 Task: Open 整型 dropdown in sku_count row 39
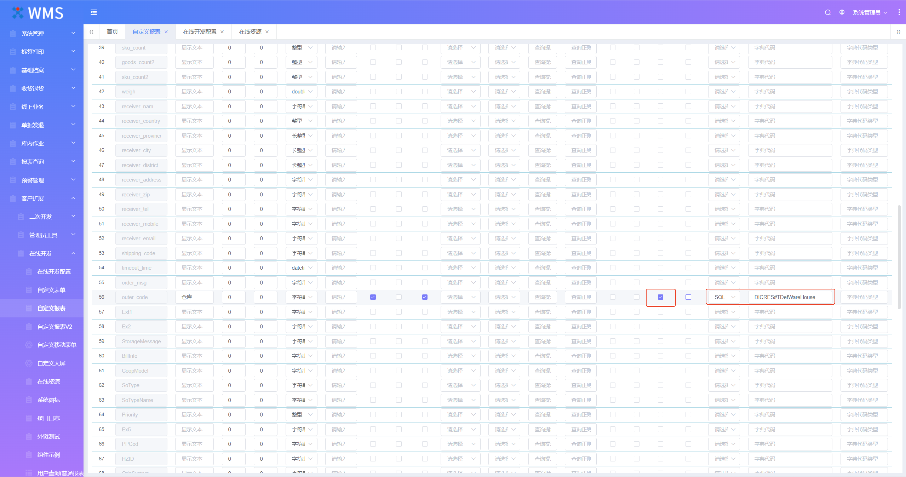coord(302,48)
